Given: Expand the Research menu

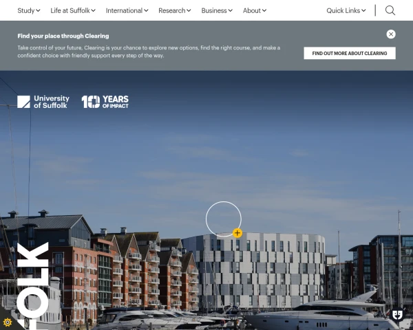Looking at the screenshot, I should (x=175, y=10).
